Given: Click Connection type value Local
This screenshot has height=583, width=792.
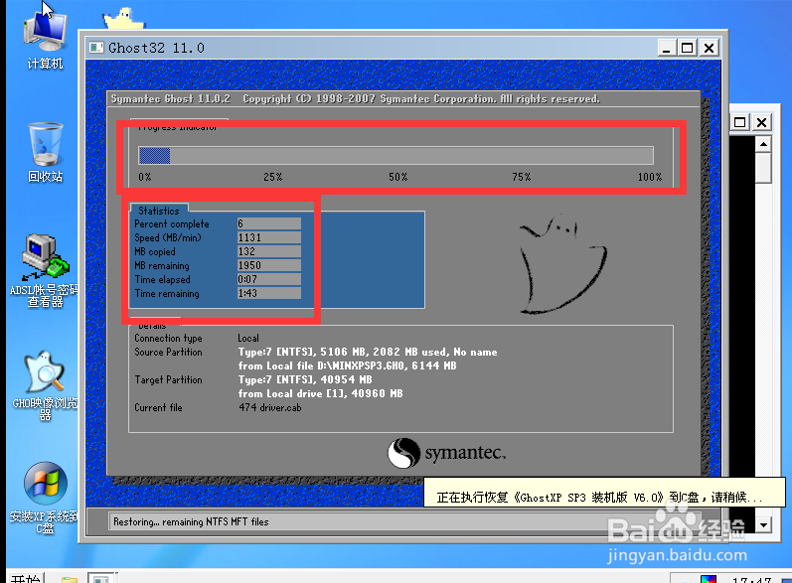Looking at the screenshot, I should [x=248, y=339].
